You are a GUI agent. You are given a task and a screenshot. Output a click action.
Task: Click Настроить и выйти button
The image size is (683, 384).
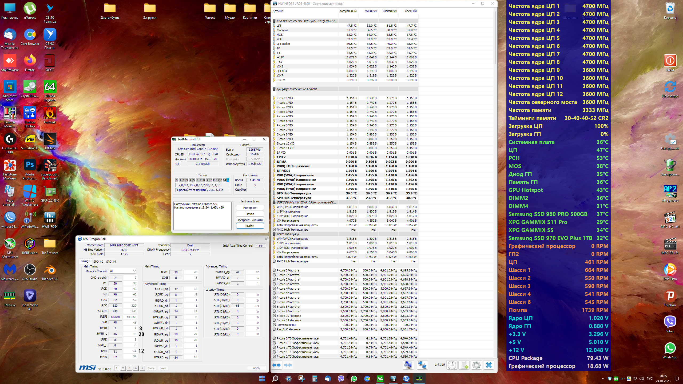pos(250,220)
